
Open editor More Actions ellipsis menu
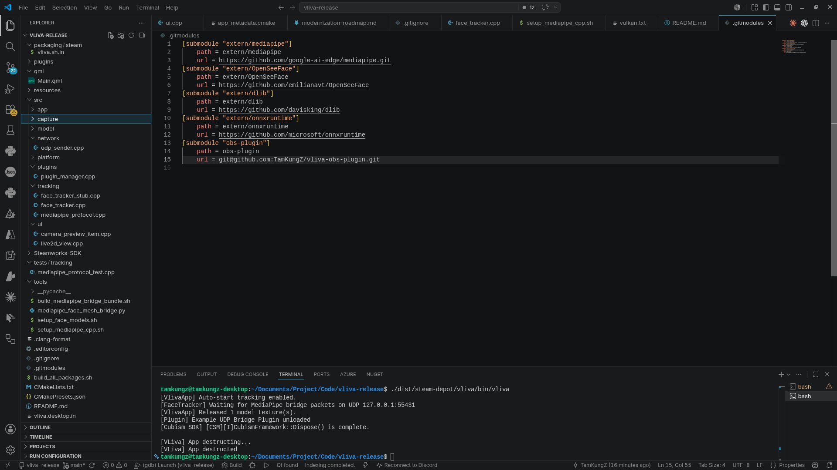coord(827,23)
